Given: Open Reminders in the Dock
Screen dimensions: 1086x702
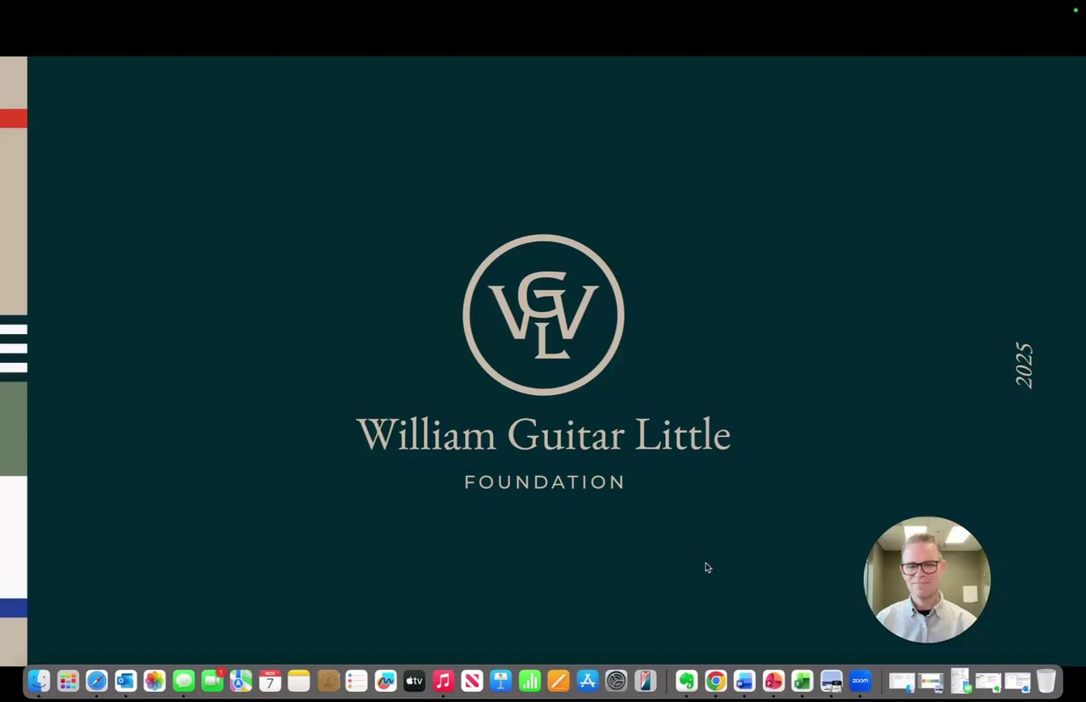Looking at the screenshot, I should tap(356, 681).
